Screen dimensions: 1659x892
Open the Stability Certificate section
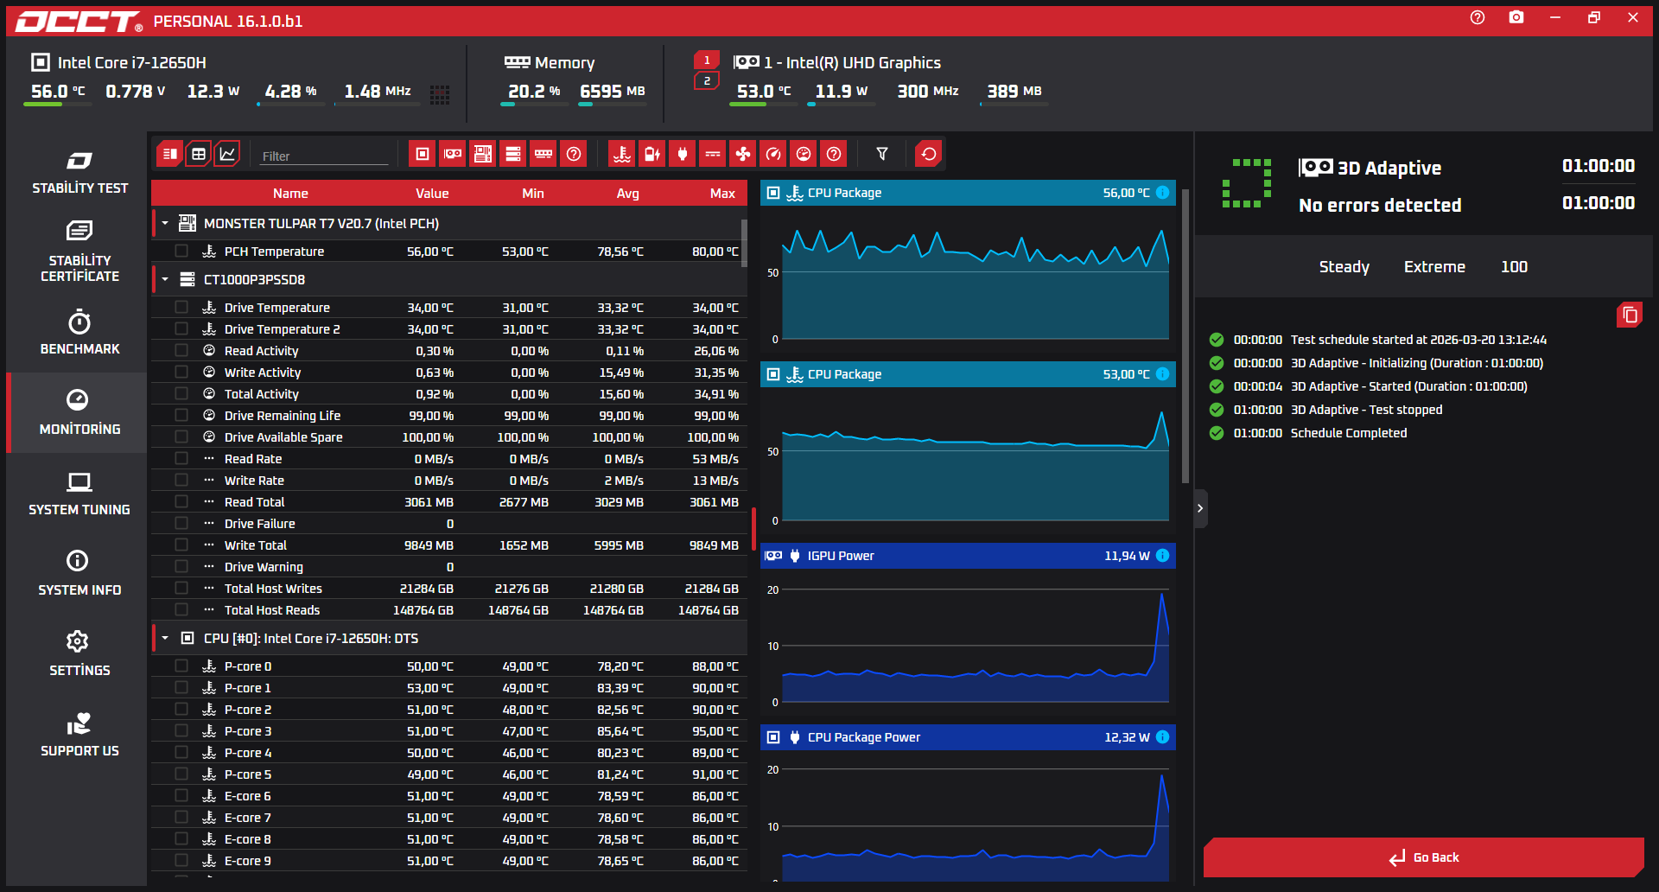[x=79, y=252]
